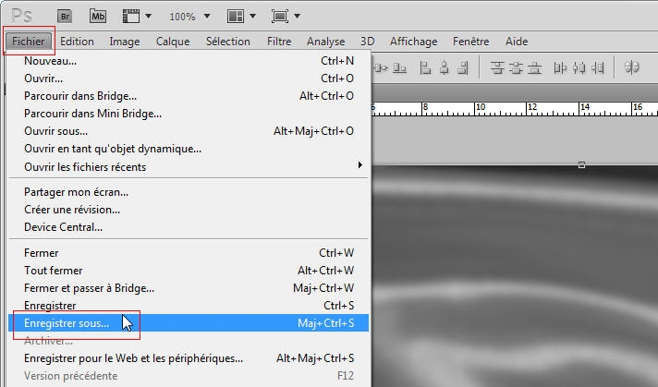Click the View Extras icon
The width and height of the screenshot is (658, 387).
(x=131, y=17)
